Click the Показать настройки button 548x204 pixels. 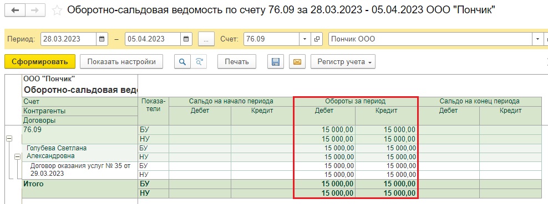tap(121, 62)
